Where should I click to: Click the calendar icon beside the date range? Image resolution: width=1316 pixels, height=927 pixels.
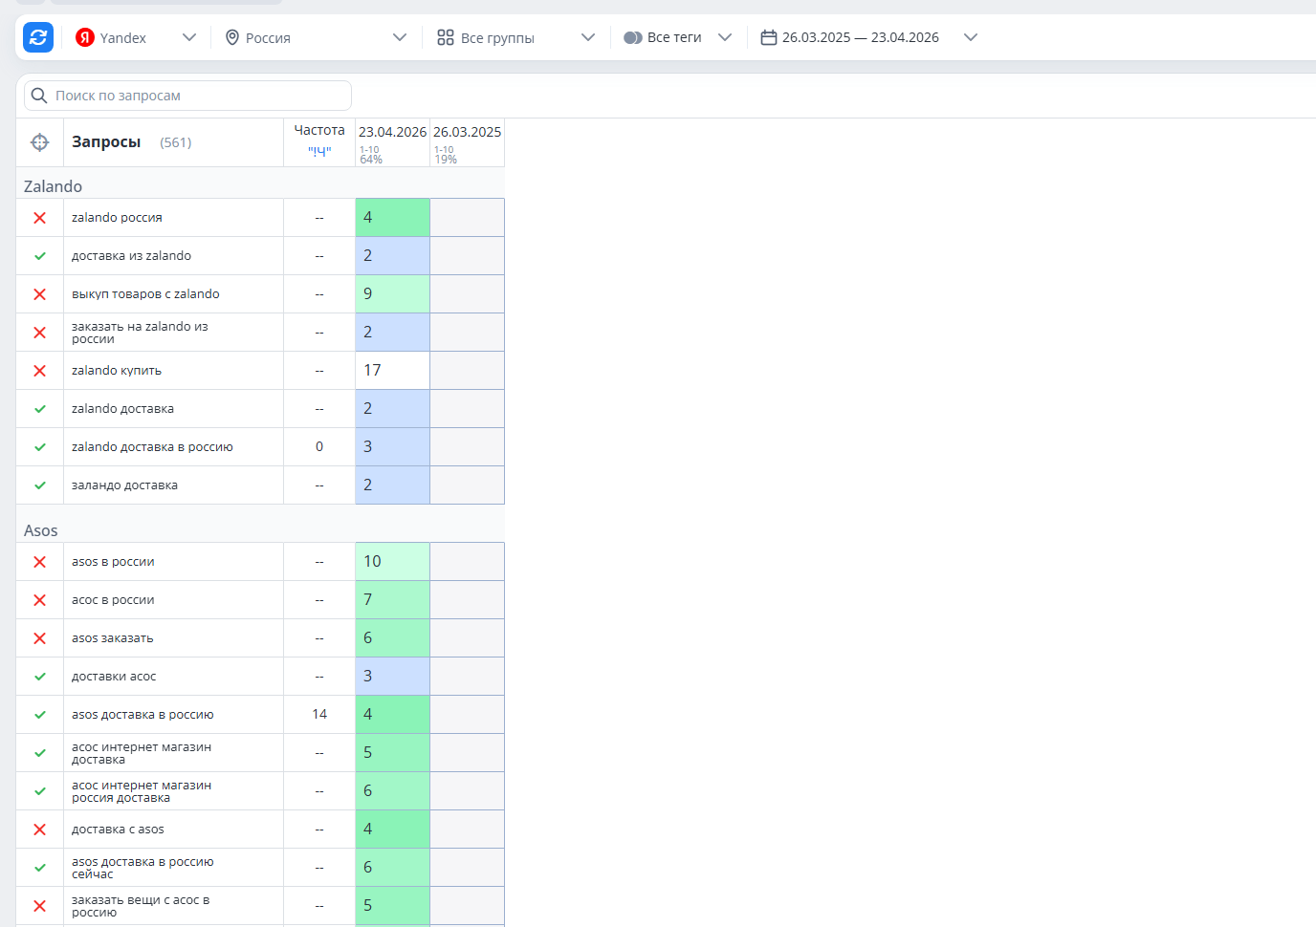click(768, 37)
